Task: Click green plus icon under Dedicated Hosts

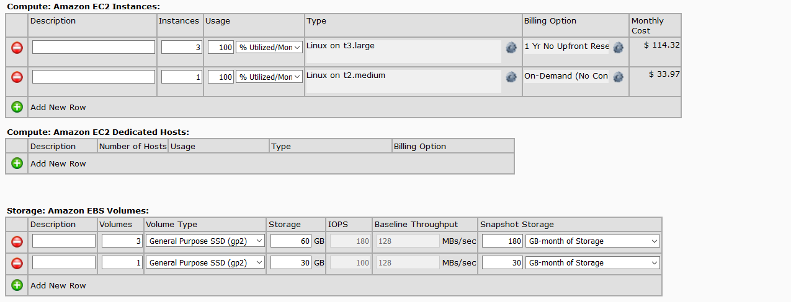Action: (17, 163)
